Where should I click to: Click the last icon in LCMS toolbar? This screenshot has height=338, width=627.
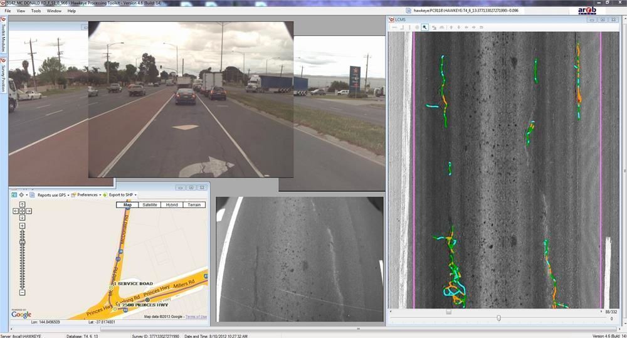pos(482,27)
